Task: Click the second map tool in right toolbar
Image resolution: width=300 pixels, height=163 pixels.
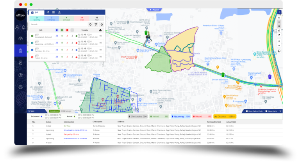Action: [279, 22]
